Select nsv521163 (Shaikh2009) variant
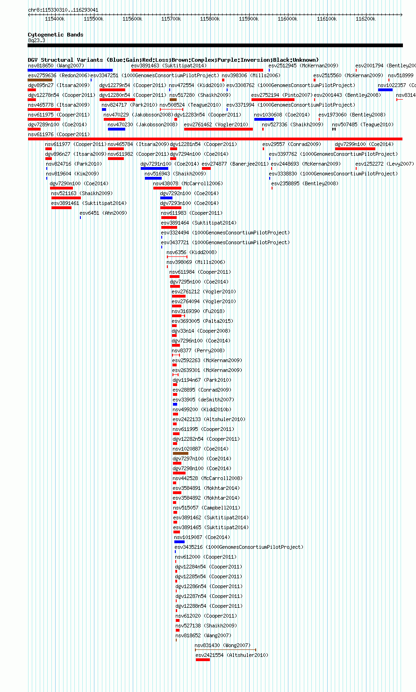 click(x=82, y=193)
